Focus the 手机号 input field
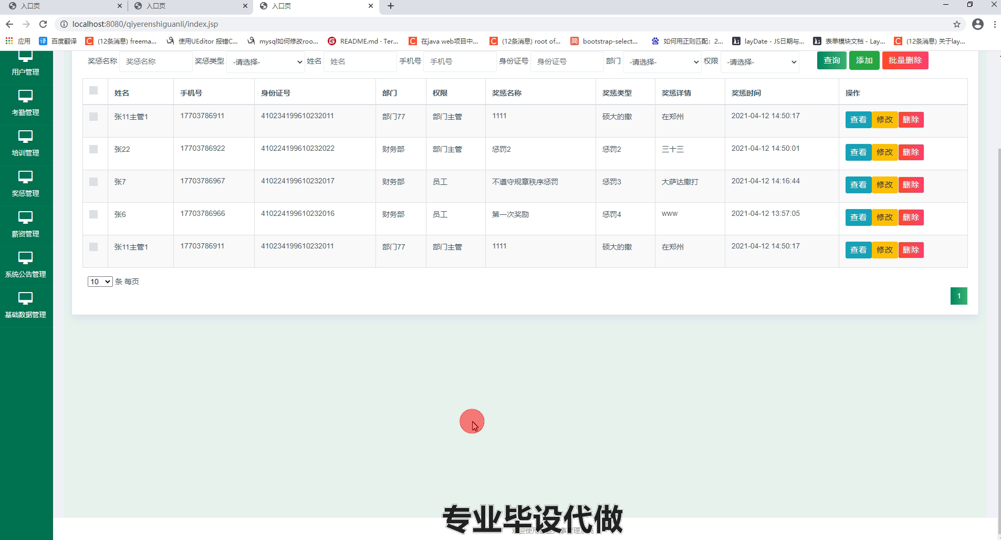 tap(460, 61)
